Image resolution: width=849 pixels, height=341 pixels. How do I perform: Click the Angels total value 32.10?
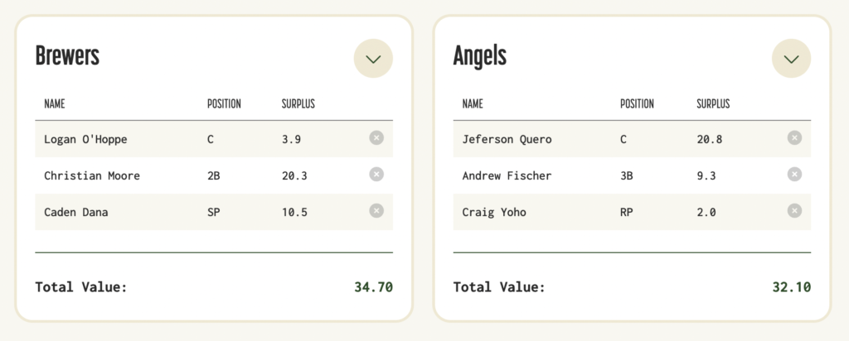click(791, 287)
